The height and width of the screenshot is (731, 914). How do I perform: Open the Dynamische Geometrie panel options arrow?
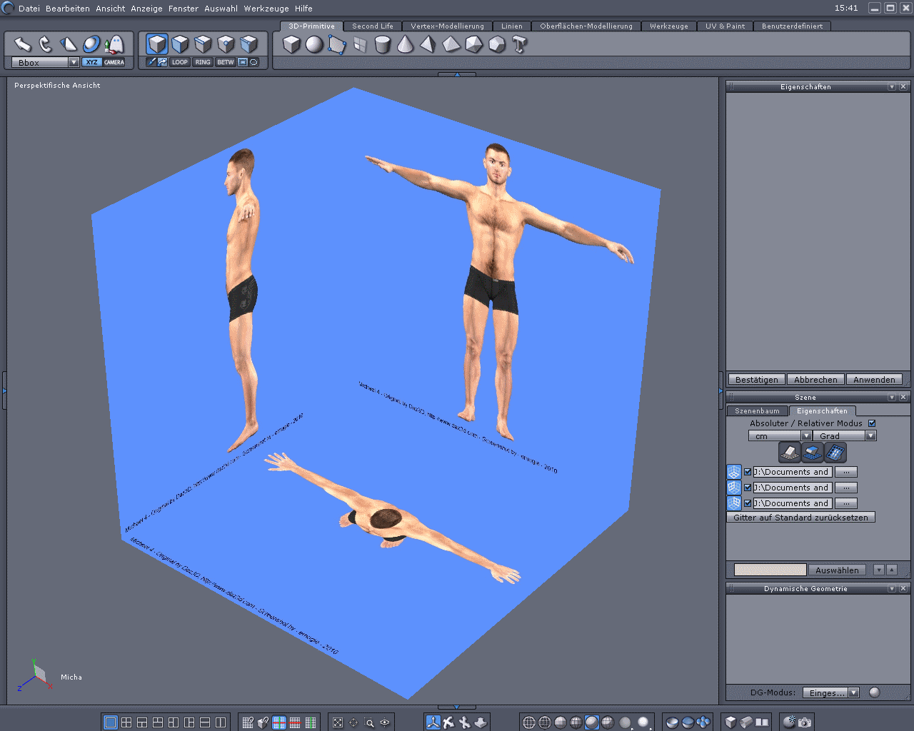tap(892, 588)
